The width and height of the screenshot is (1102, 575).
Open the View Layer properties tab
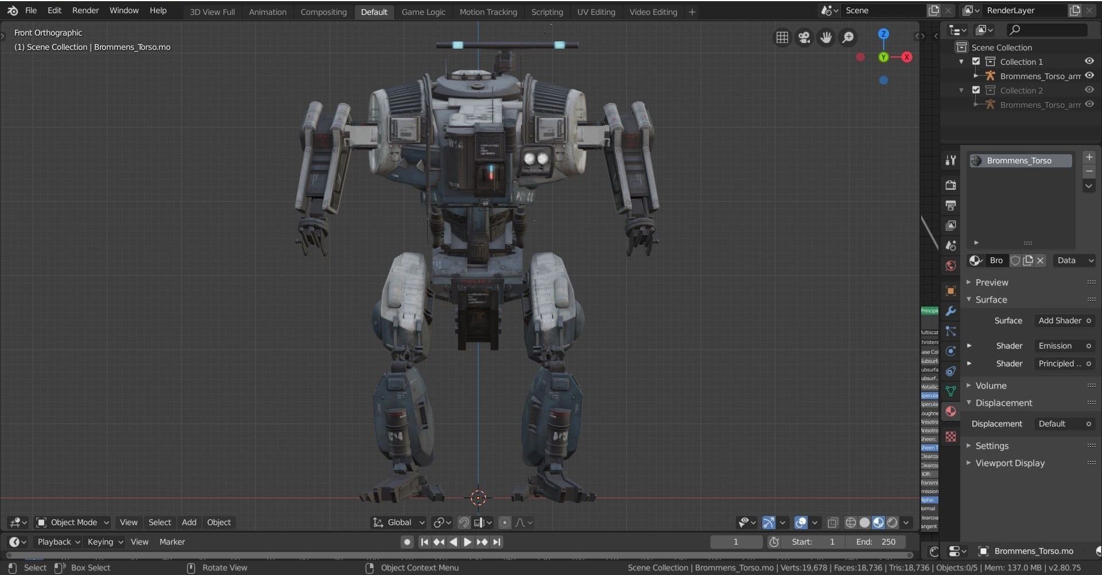[950, 225]
